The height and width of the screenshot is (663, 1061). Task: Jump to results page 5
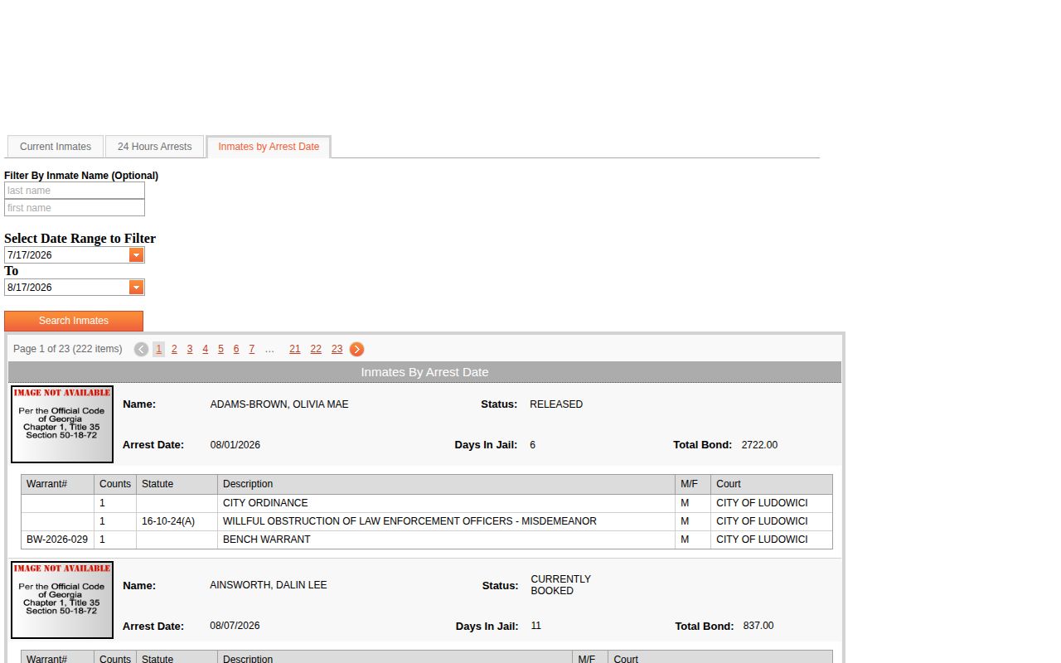pos(220,349)
